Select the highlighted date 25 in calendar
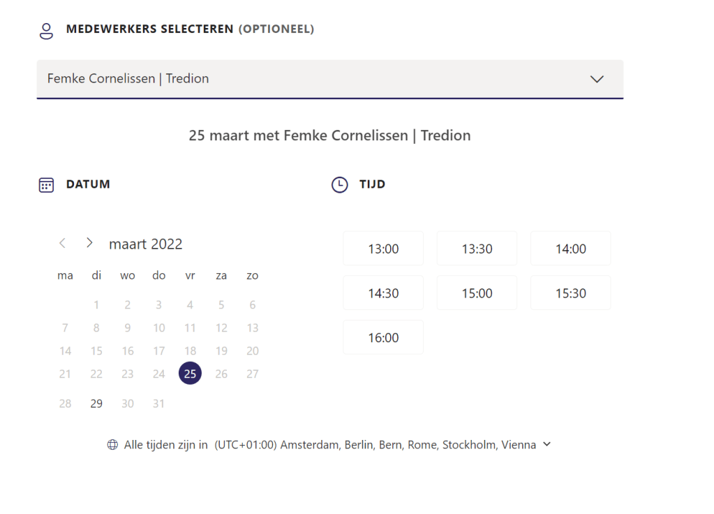Screen dimensions: 714x514 190,374
